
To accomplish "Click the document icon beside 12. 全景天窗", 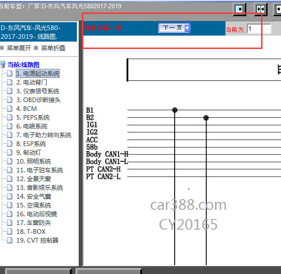I will 10,178.
